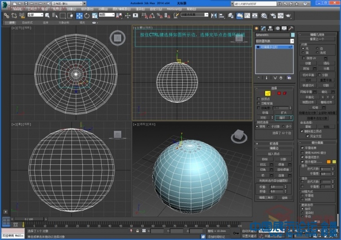Open the MAXScript menu
The image size is (341, 240).
click(x=174, y=9)
